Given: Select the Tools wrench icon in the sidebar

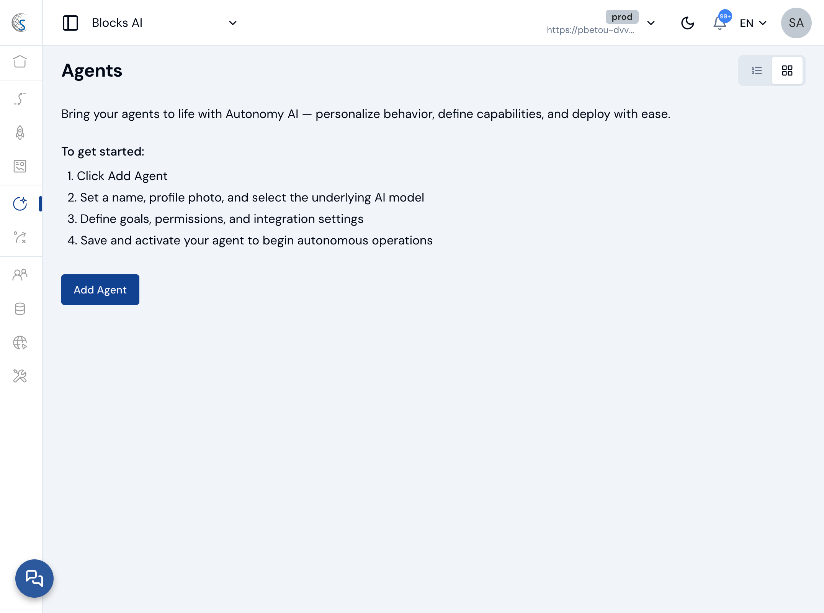Looking at the screenshot, I should pos(20,376).
